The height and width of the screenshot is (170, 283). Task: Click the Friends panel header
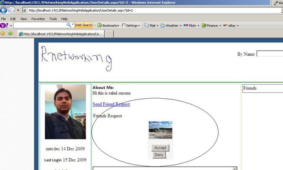pos(263,88)
